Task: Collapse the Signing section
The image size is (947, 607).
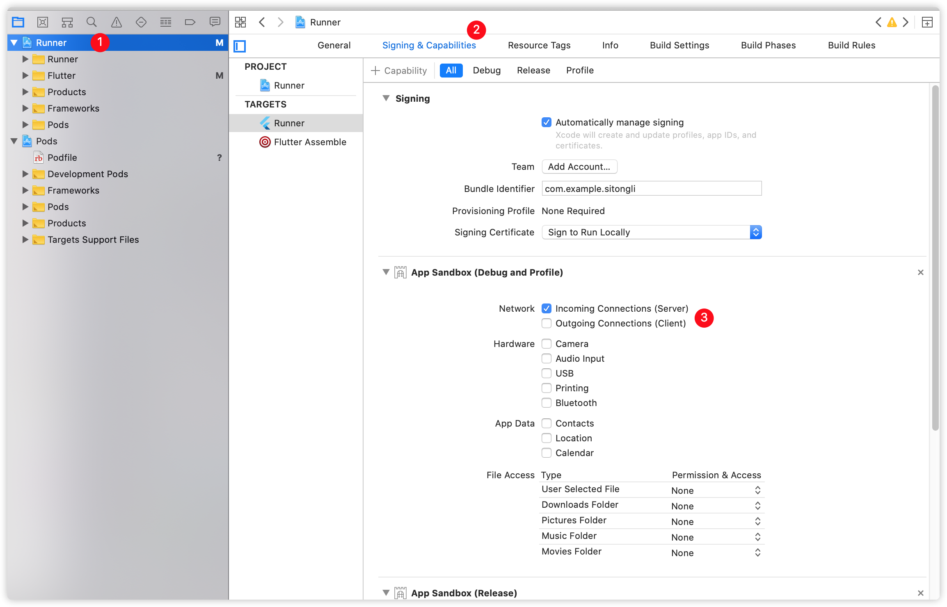Action: [386, 98]
